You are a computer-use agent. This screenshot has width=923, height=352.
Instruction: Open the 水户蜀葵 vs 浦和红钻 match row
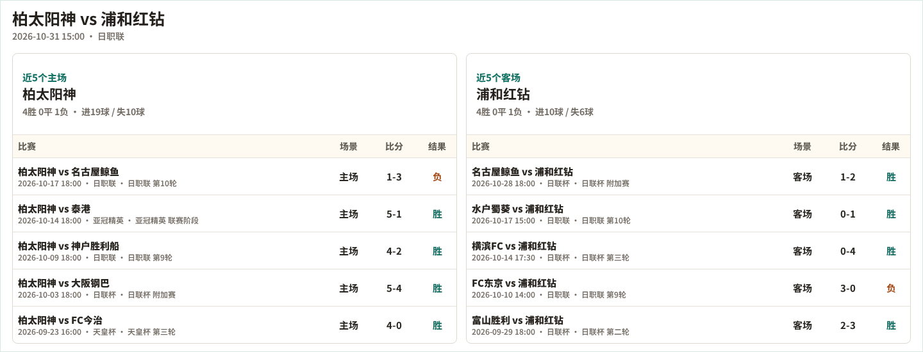(688, 214)
